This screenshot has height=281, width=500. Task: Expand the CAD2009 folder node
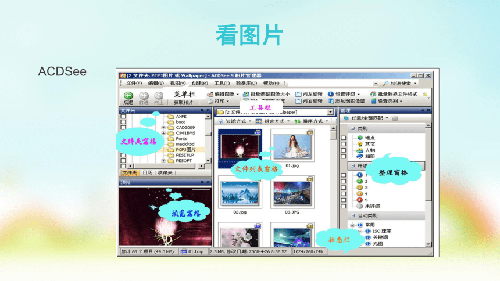pyautogui.click(x=163, y=128)
